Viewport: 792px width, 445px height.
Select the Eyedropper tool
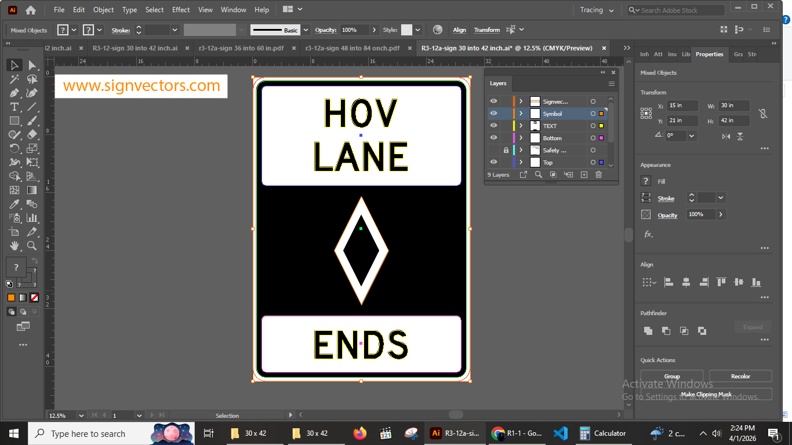[13, 204]
